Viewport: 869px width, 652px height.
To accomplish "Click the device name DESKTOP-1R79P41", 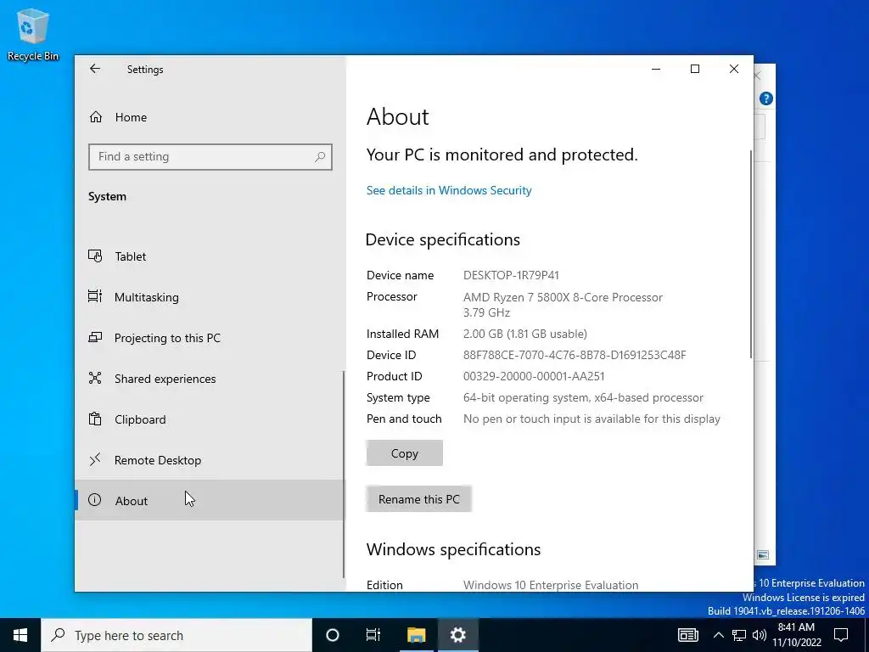I will (511, 275).
